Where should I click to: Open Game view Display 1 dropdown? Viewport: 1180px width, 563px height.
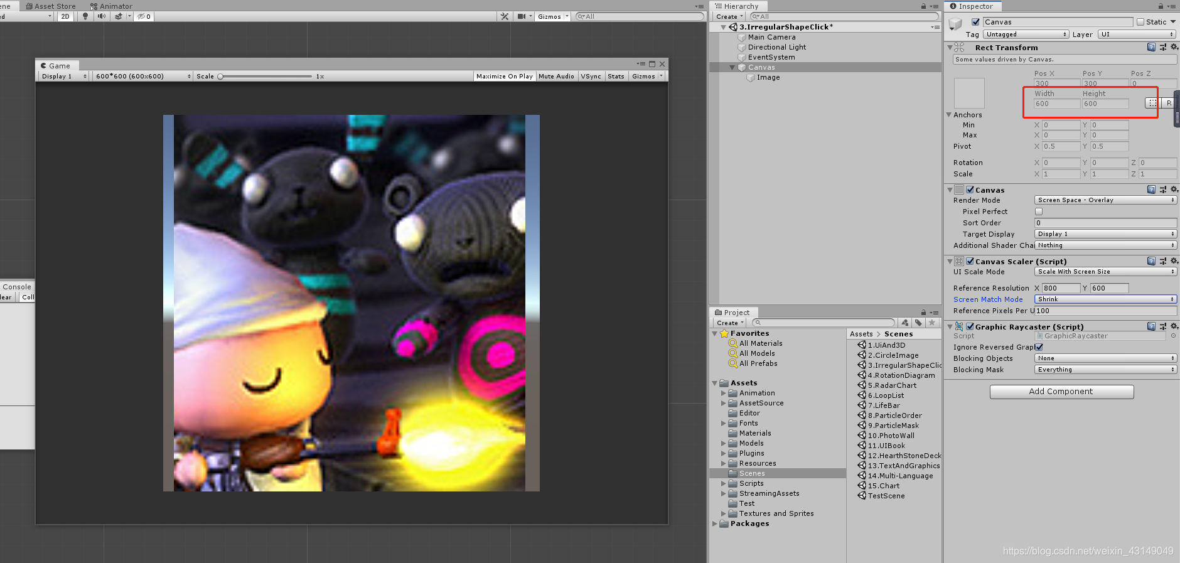tap(63, 76)
